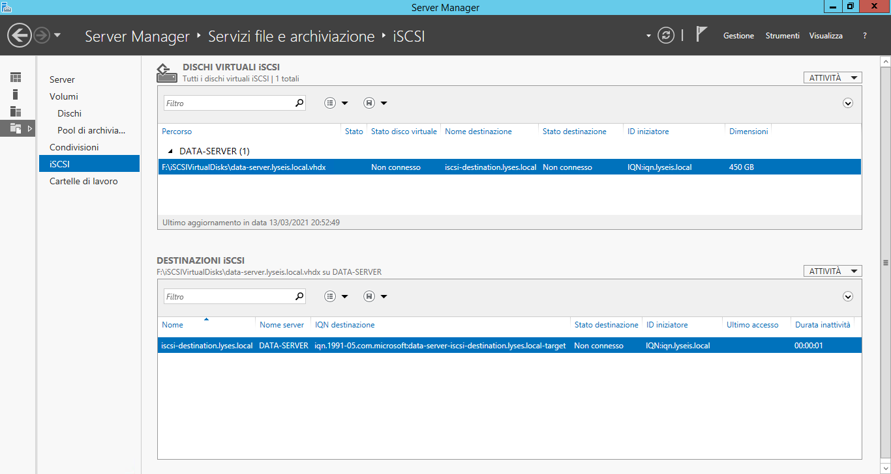Click the 00:00:01 idle duration cell

pos(809,346)
